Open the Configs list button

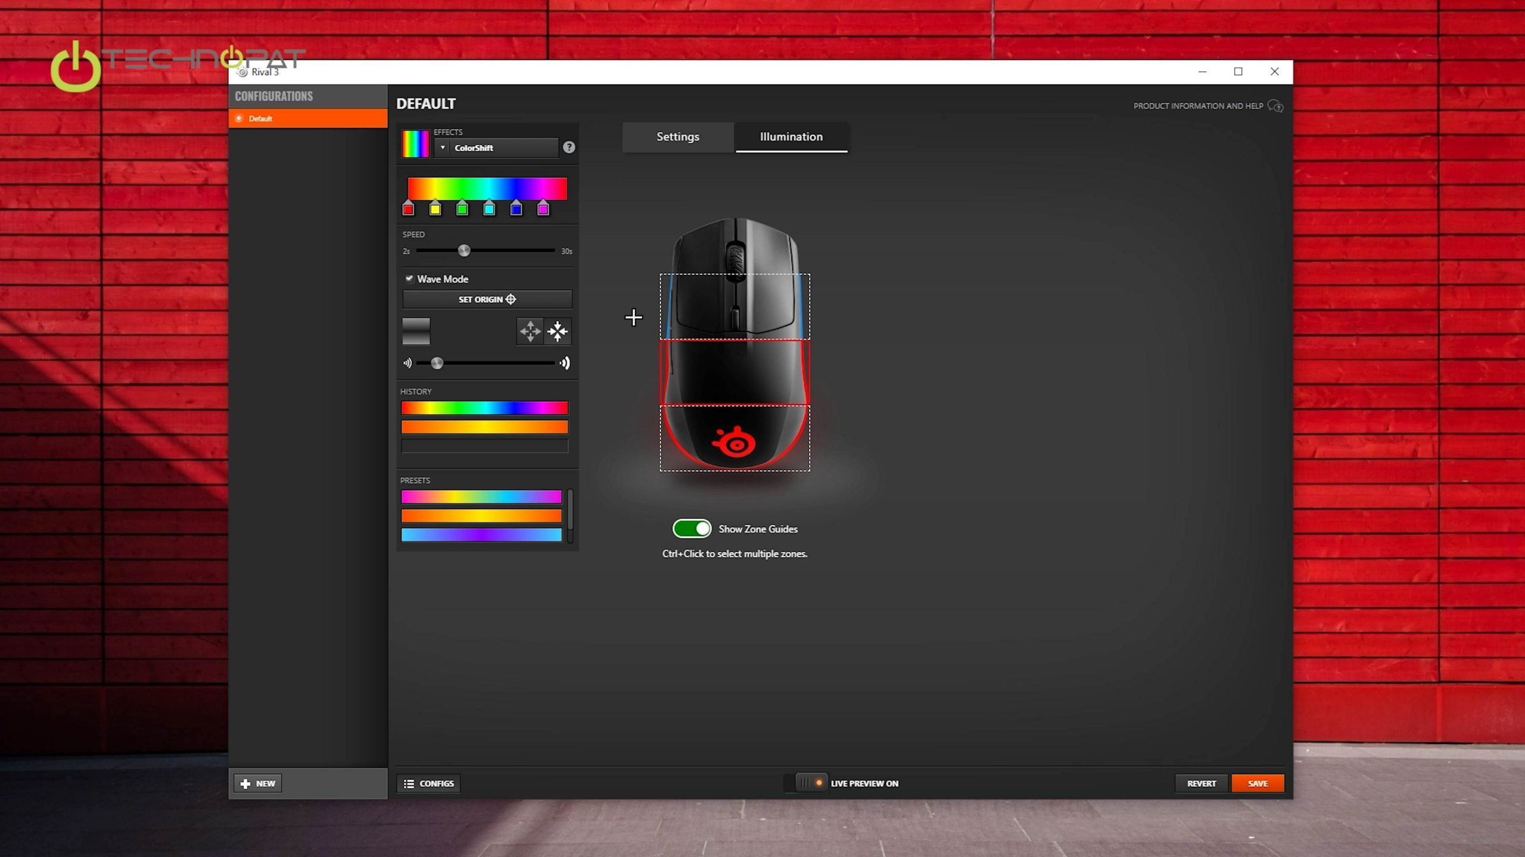pyautogui.click(x=428, y=783)
